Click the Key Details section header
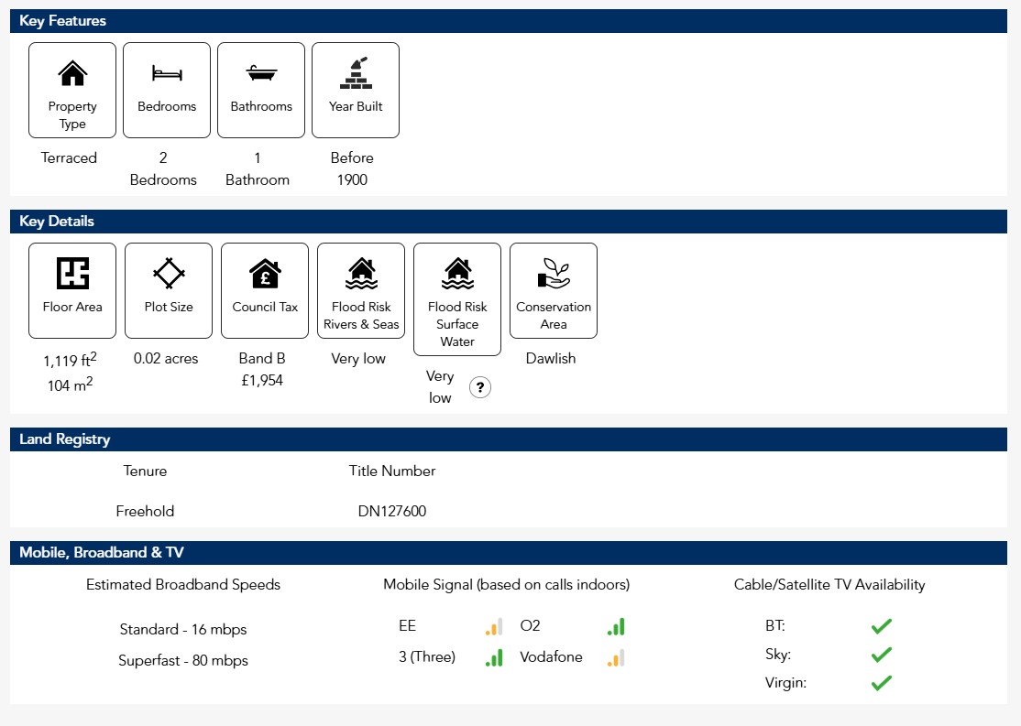 pos(57,222)
